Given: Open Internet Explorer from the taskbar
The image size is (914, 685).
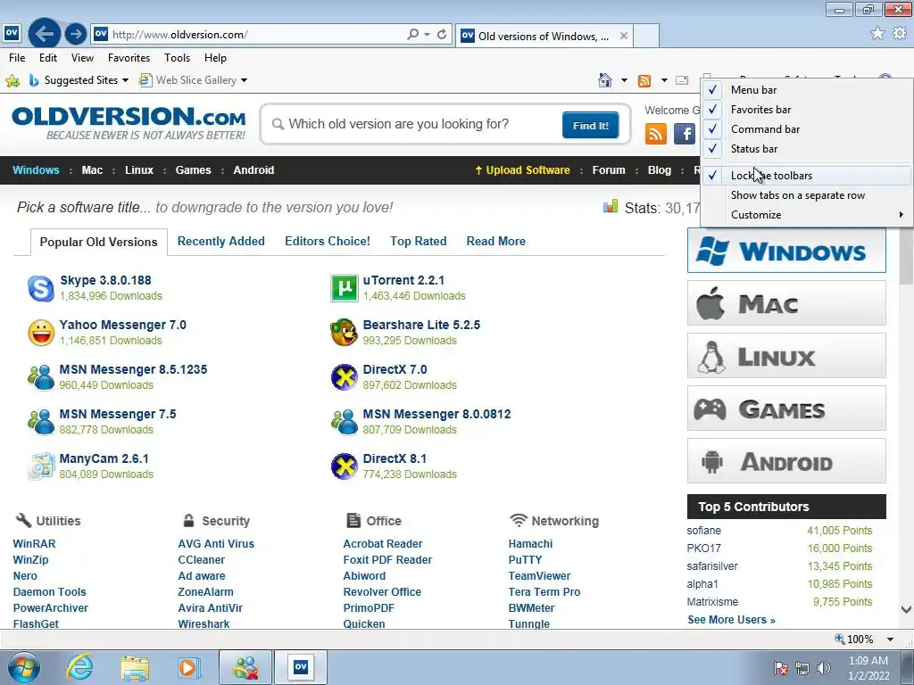Looking at the screenshot, I should [x=79, y=667].
